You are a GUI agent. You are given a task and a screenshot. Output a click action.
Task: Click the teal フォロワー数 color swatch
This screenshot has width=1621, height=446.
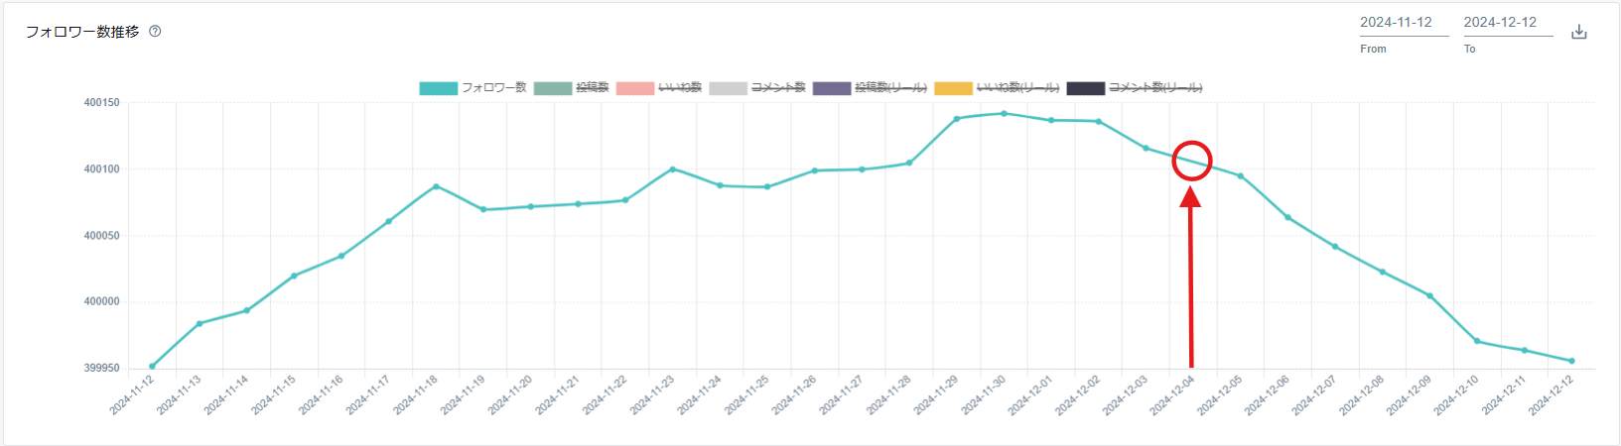point(438,88)
